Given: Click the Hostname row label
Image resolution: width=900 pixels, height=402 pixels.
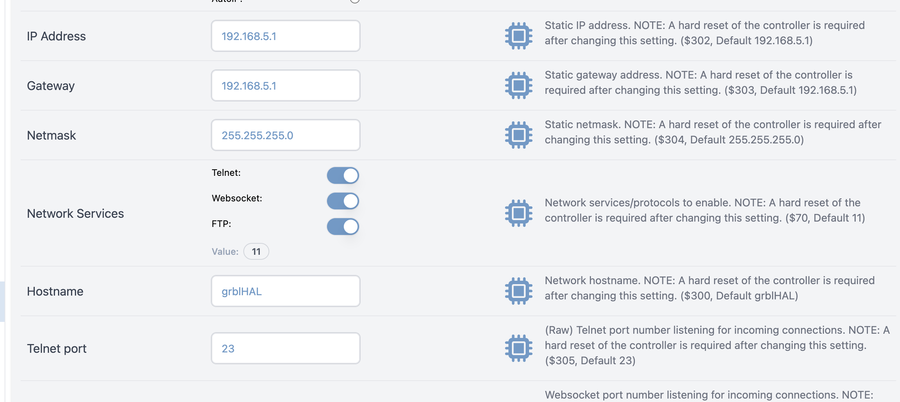Looking at the screenshot, I should tap(55, 291).
